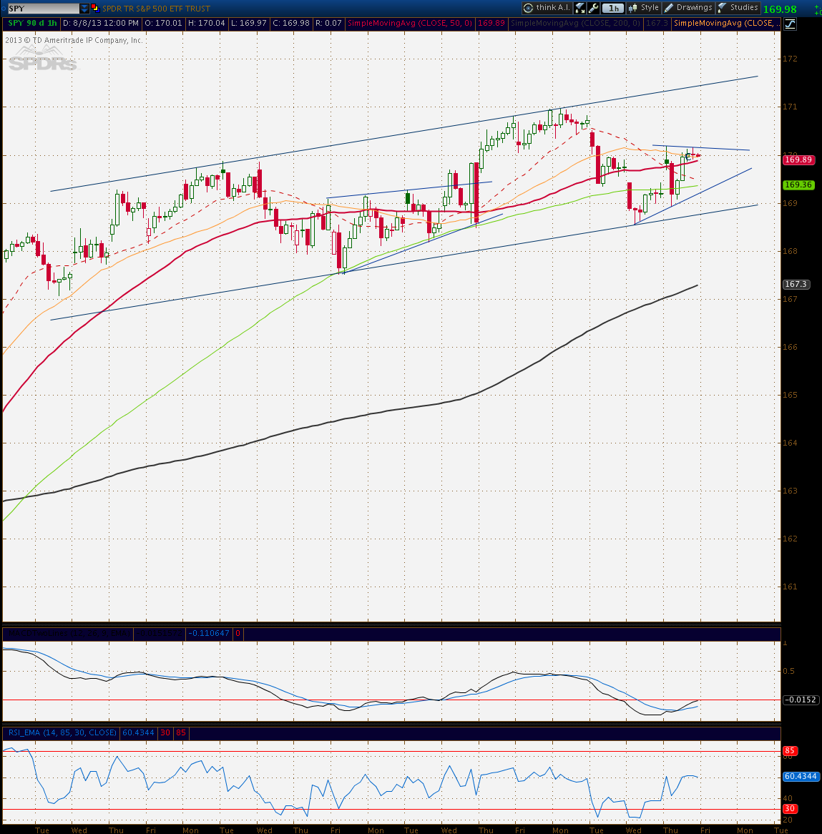Screen dimensions: 822x834
Task: Expand the SPY symbol dropdown arrow
Action: 84,9
